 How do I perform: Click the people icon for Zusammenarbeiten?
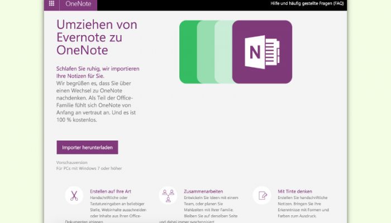(168, 195)
